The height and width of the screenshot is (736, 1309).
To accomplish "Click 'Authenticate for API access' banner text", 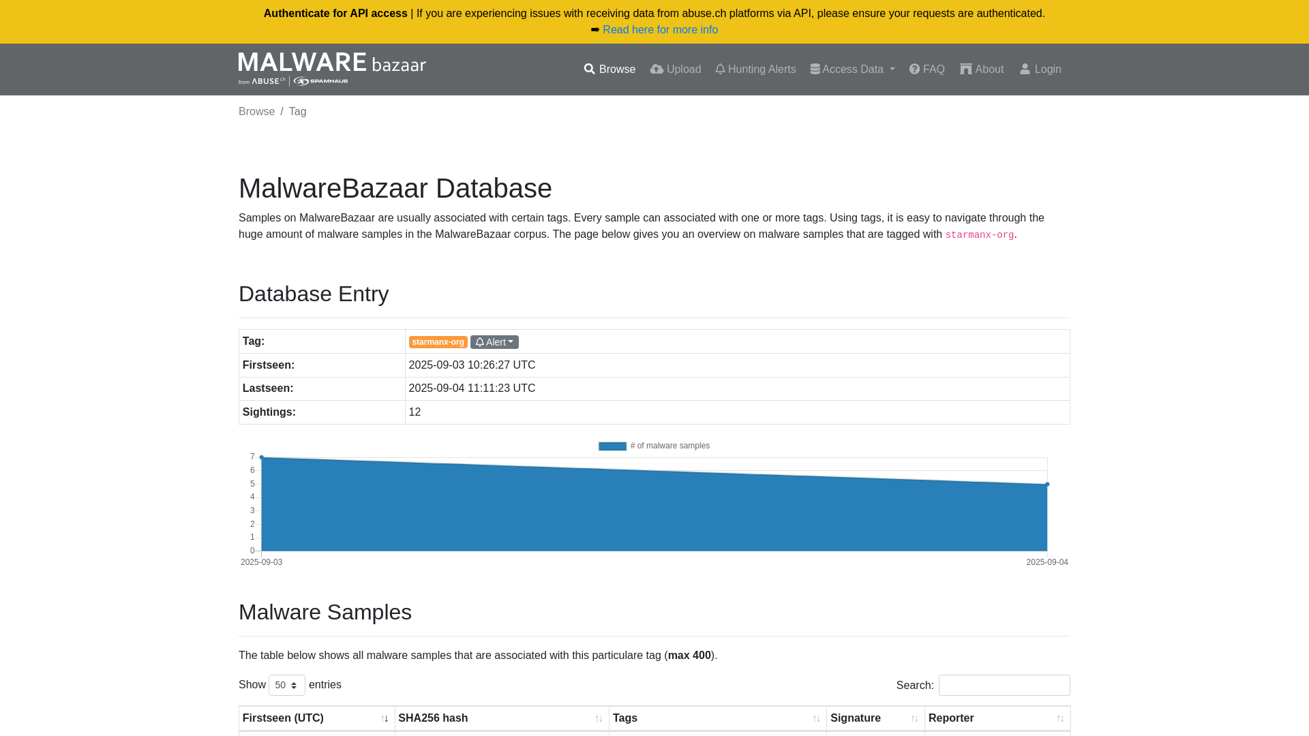I will 335,14.
